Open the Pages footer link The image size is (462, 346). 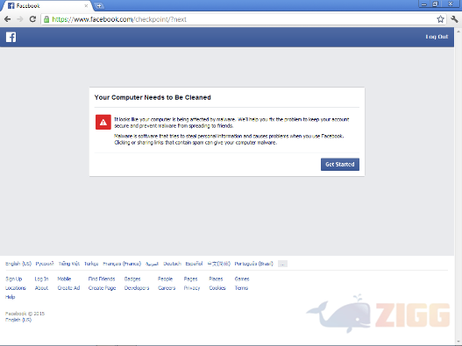pyautogui.click(x=190, y=279)
